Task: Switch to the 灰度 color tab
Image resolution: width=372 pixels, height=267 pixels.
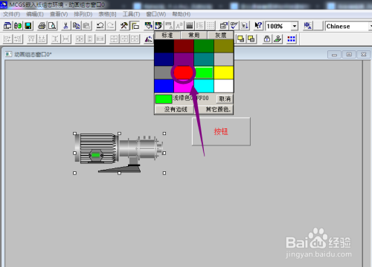Action: [x=220, y=35]
